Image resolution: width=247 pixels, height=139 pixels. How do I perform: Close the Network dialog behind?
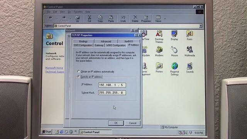coord(136,30)
